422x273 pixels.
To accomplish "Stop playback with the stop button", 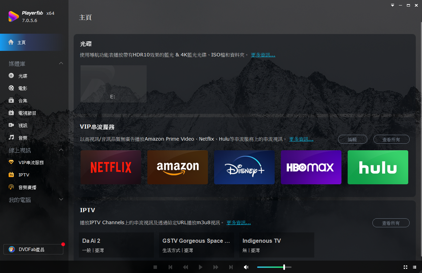I will click(x=155, y=267).
